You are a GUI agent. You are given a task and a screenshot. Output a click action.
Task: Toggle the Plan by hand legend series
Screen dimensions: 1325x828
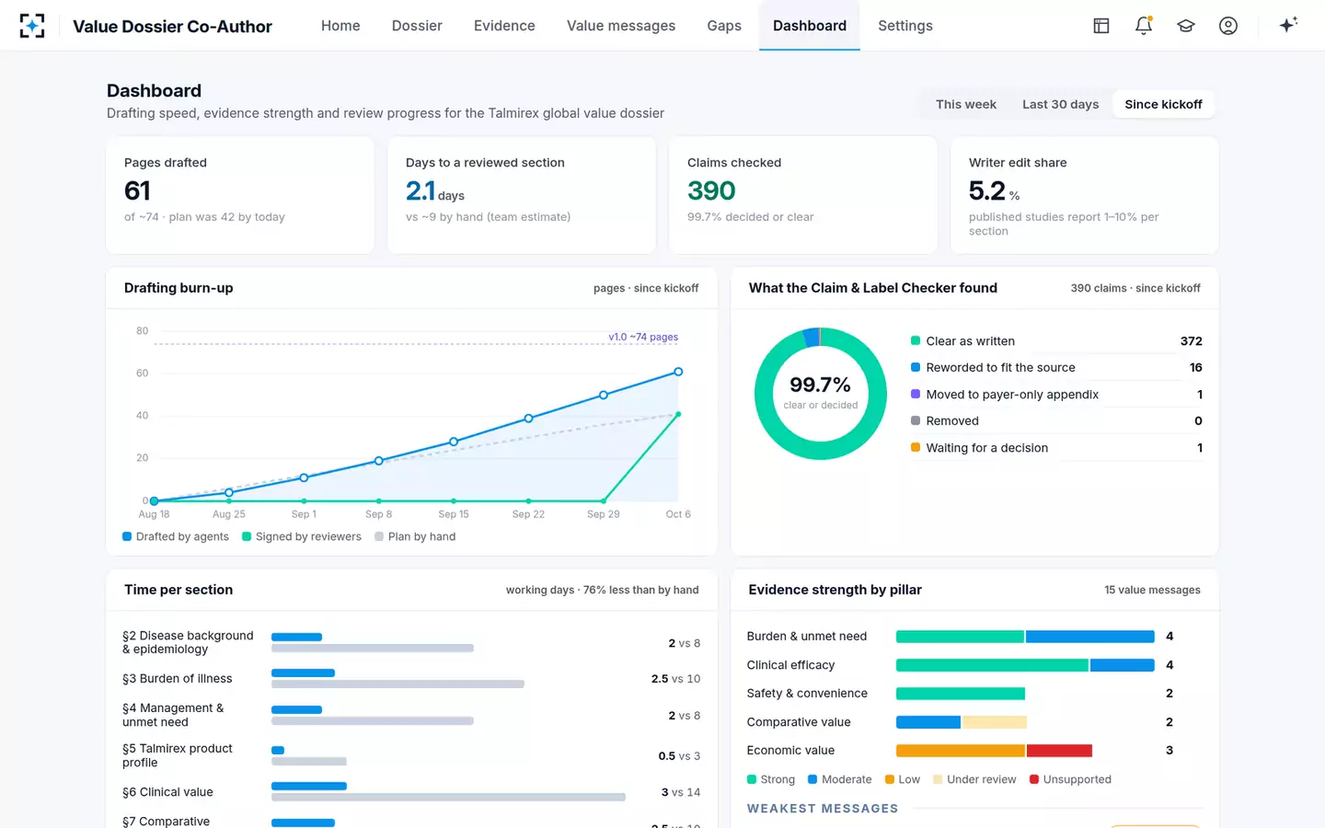pos(415,536)
